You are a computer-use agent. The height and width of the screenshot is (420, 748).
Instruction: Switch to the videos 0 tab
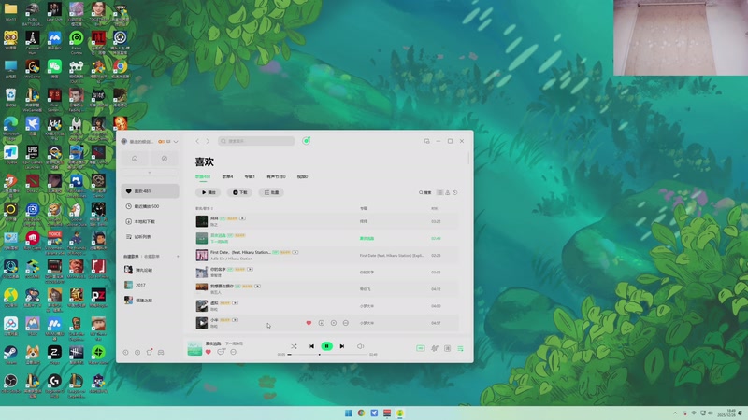(302, 176)
